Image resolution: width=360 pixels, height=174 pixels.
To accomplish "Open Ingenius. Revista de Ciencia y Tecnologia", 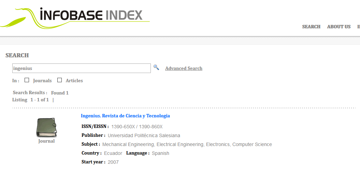I will tap(125, 116).
